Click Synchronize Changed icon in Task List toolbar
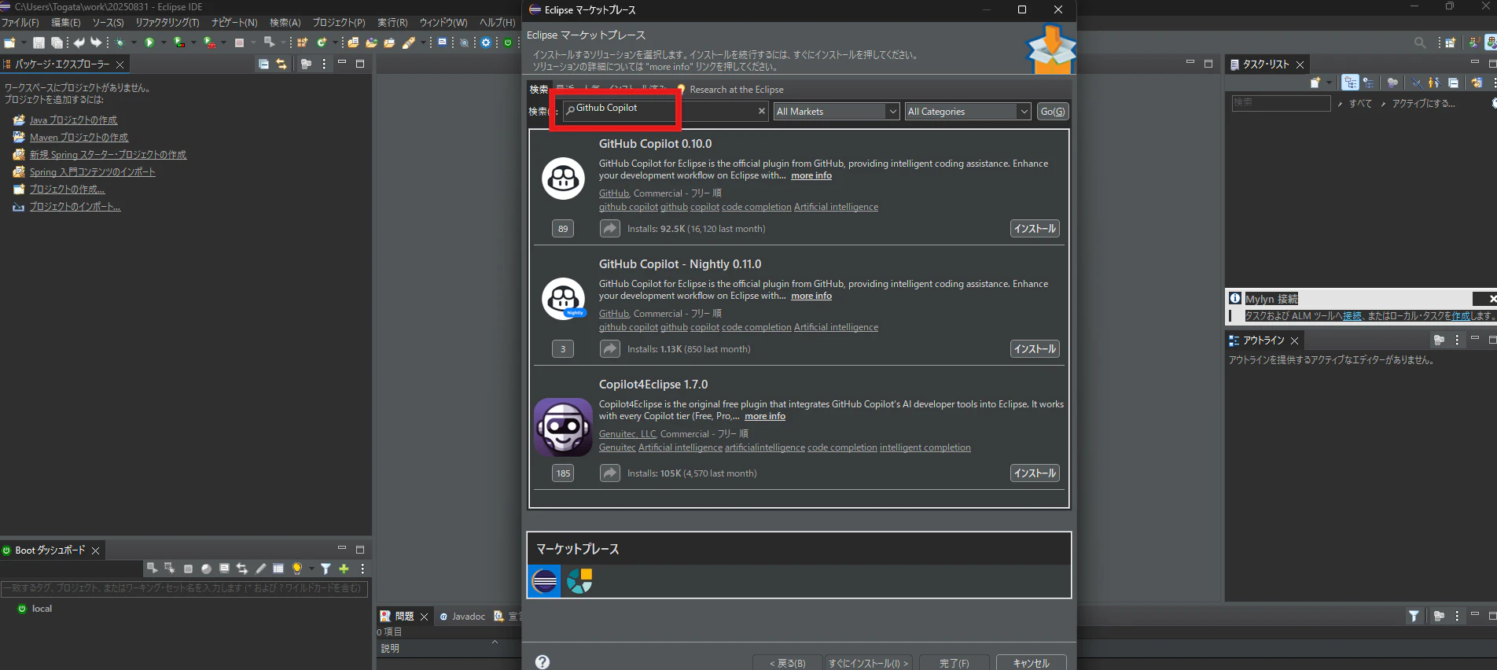1497x670 pixels. pyautogui.click(x=1477, y=83)
